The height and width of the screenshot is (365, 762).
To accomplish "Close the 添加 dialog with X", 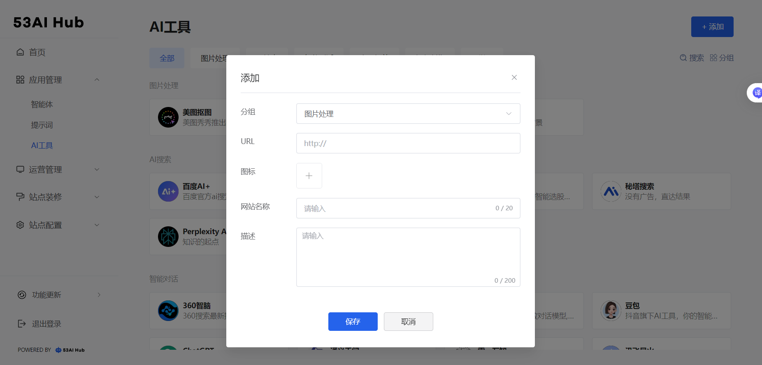I will [514, 77].
